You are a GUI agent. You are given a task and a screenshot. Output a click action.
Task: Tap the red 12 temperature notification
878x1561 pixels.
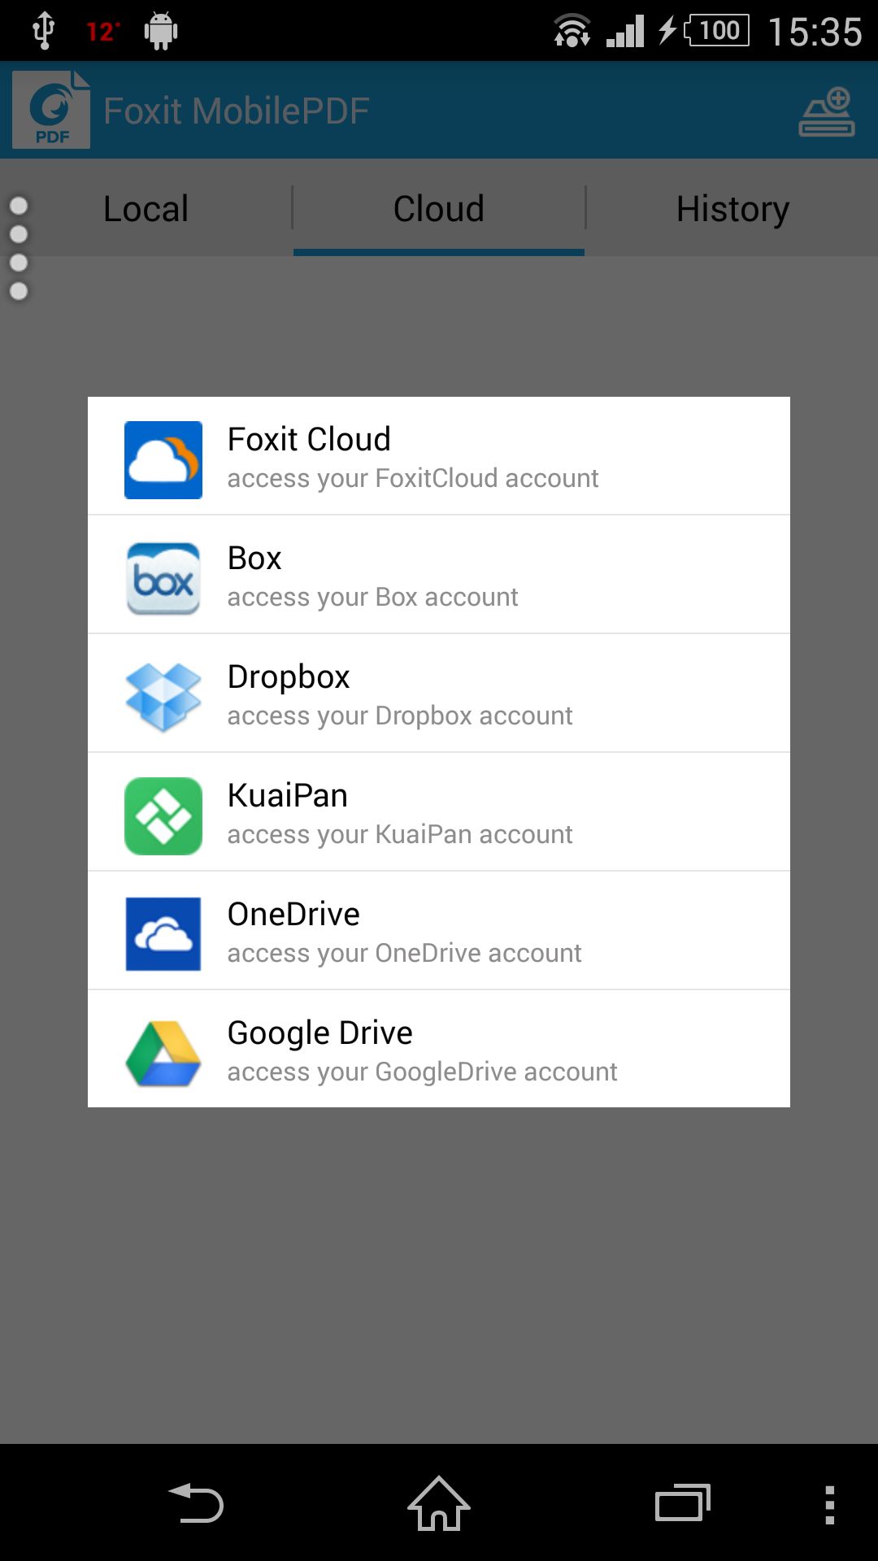click(x=103, y=32)
